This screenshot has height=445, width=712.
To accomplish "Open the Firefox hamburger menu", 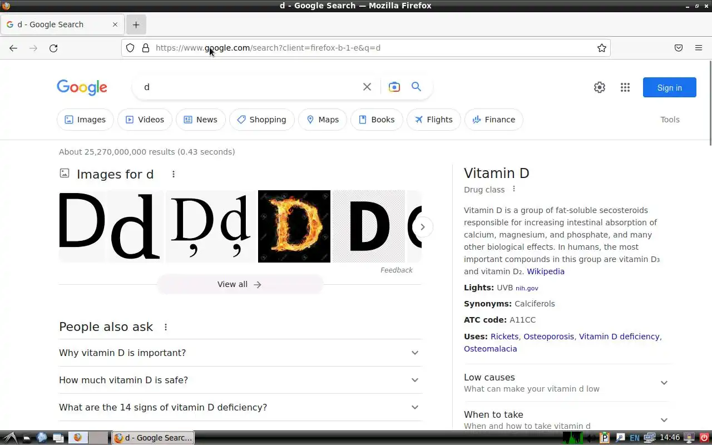I will pyautogui.click(x=699, y=48).
